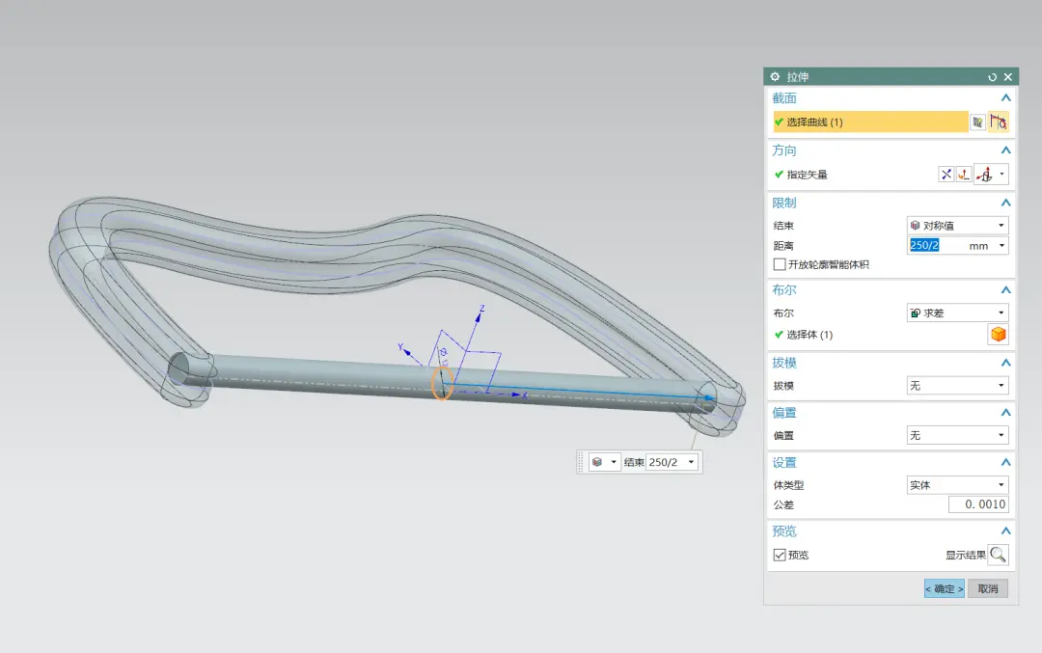This screenshot has height=653, width=1042.
Task: Click the 公差 input field
Action: pyautogui.click(x=978, y=504)
